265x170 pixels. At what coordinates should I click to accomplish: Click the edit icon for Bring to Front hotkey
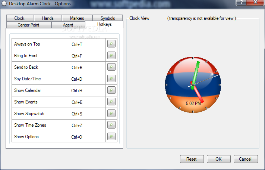(x=111, y=55)
